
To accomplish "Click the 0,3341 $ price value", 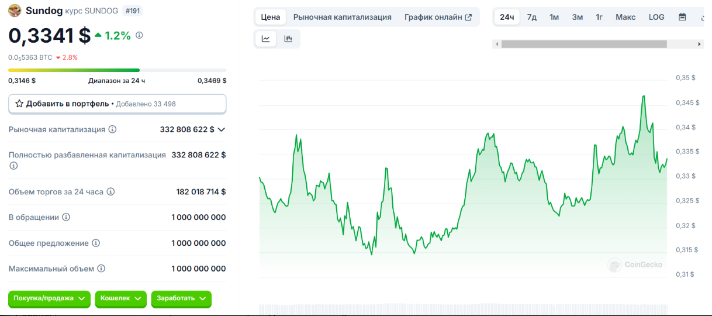I will 50,35.
